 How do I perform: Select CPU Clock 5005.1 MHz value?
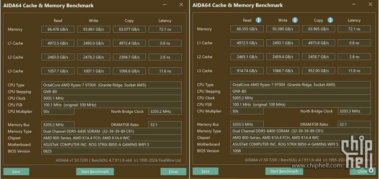tap(111, 98)
